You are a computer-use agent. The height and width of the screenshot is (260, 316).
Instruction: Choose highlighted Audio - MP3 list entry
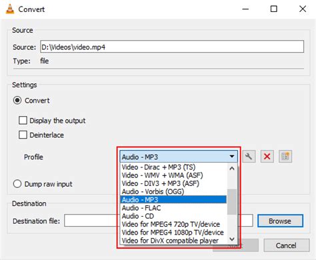[x=173, y=199]
